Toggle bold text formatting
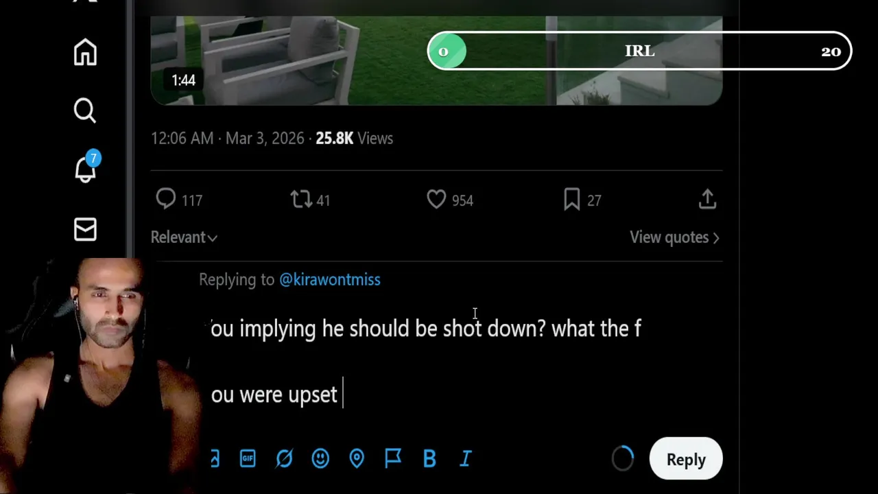This screenshot has height=494, width=878. [429, 458]
